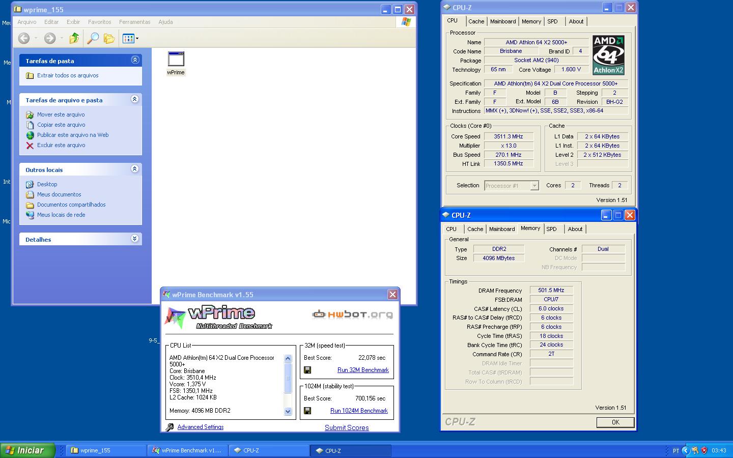Click the DRAM Frequency 501.5 MHz field

click(x=551, y=290)
